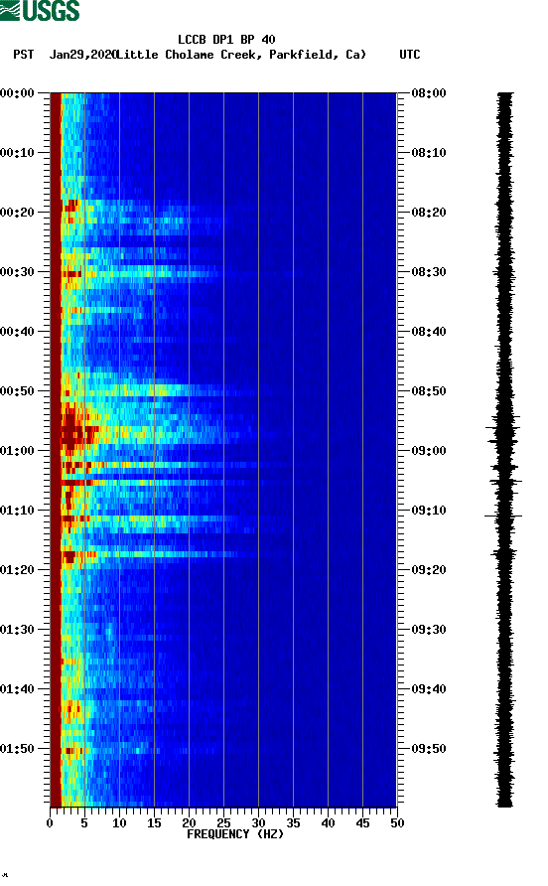The height and width of the screenshot is (886, 548).
Task: Click the '01:10' PST time label
Action: click(x=17, y=511)
